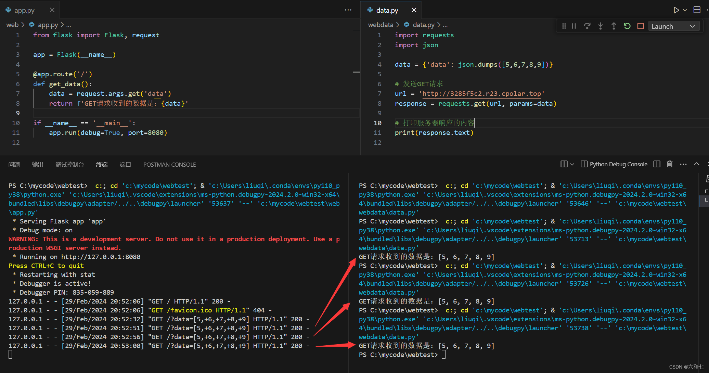Close the data.py editor tab

[x=414, y=10]
